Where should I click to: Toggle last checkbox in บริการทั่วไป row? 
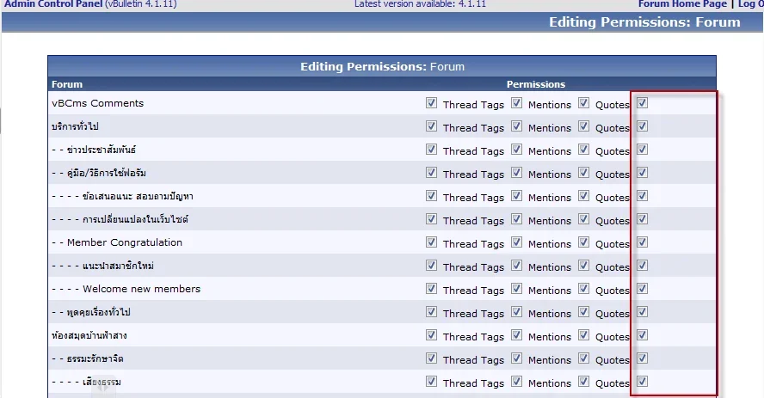642,126
